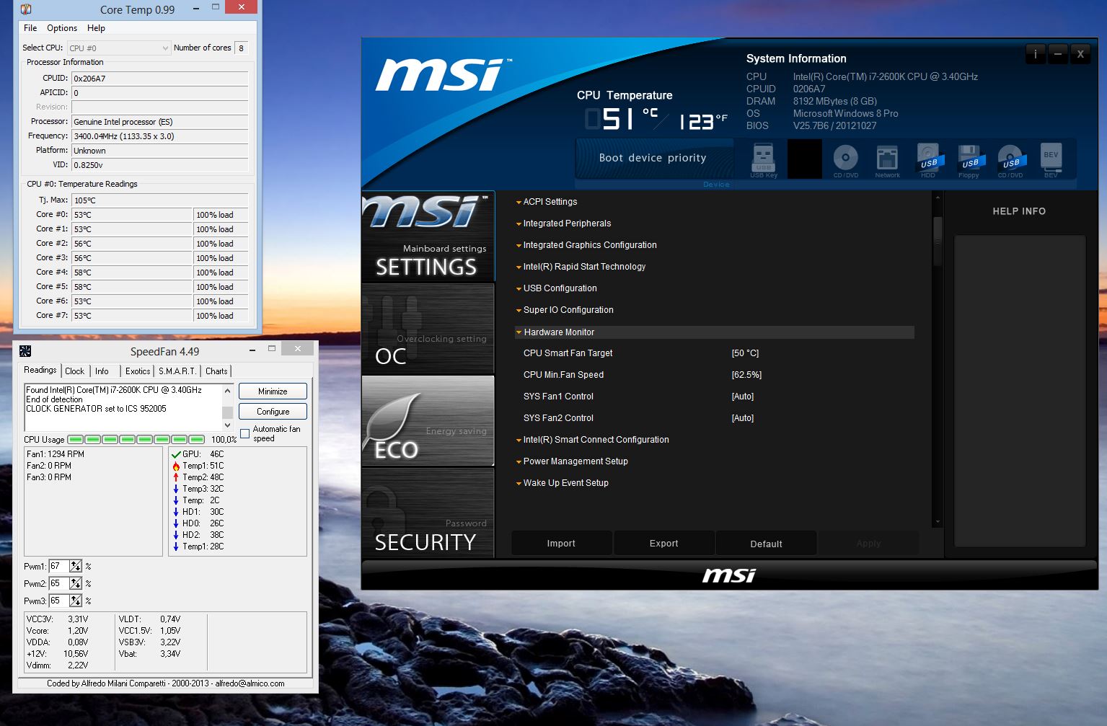This screenshot has width=1107, height=726.
Task: Click the blue down arrow beside HD2
Action: [176, 535]
